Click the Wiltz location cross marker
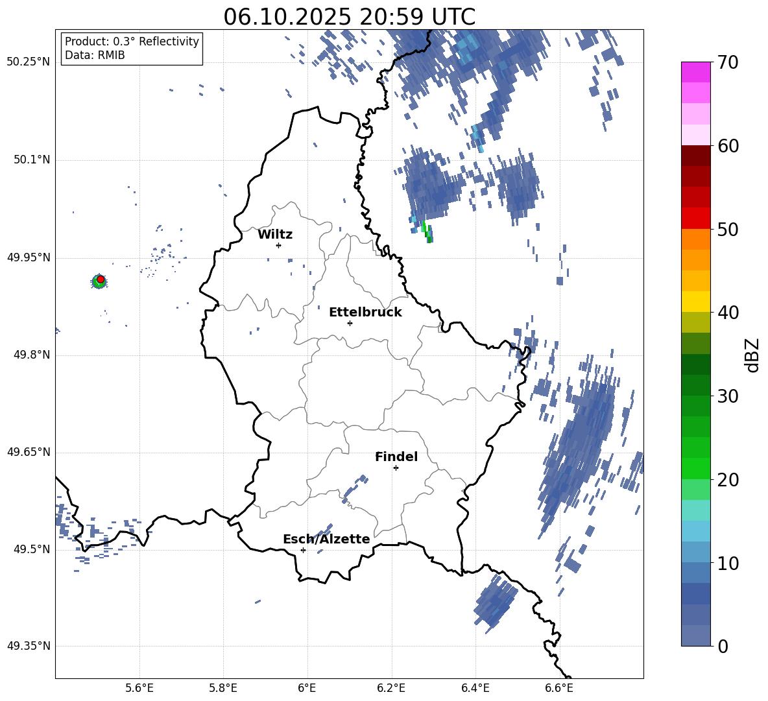The height and width of the screenshot is (701, 768). point(279,245)
